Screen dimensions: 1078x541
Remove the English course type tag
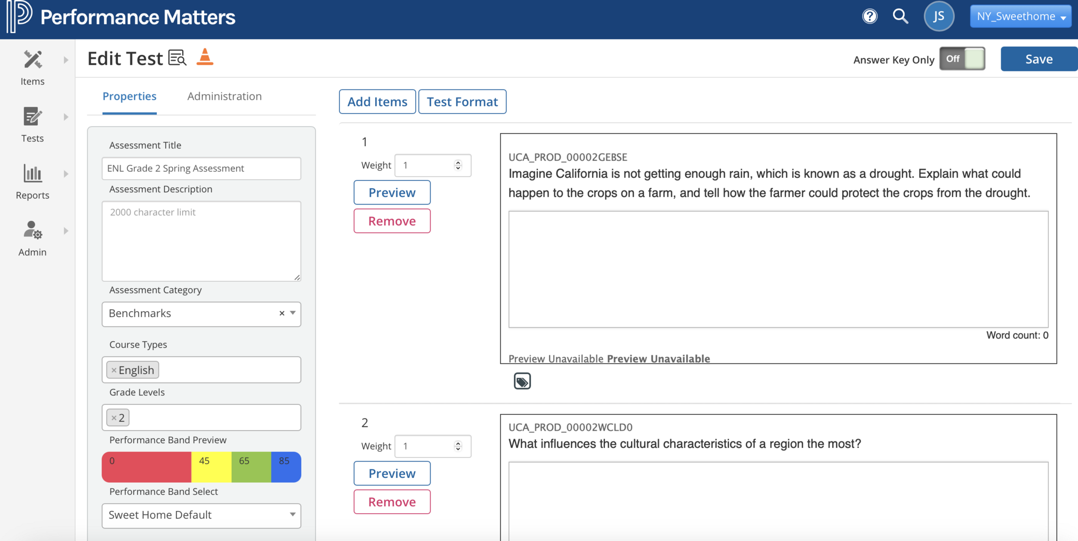(114, 371)
